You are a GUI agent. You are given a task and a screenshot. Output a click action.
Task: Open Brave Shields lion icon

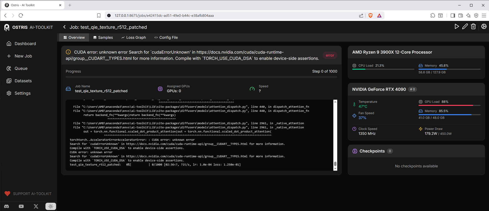(x=371, y=16)
